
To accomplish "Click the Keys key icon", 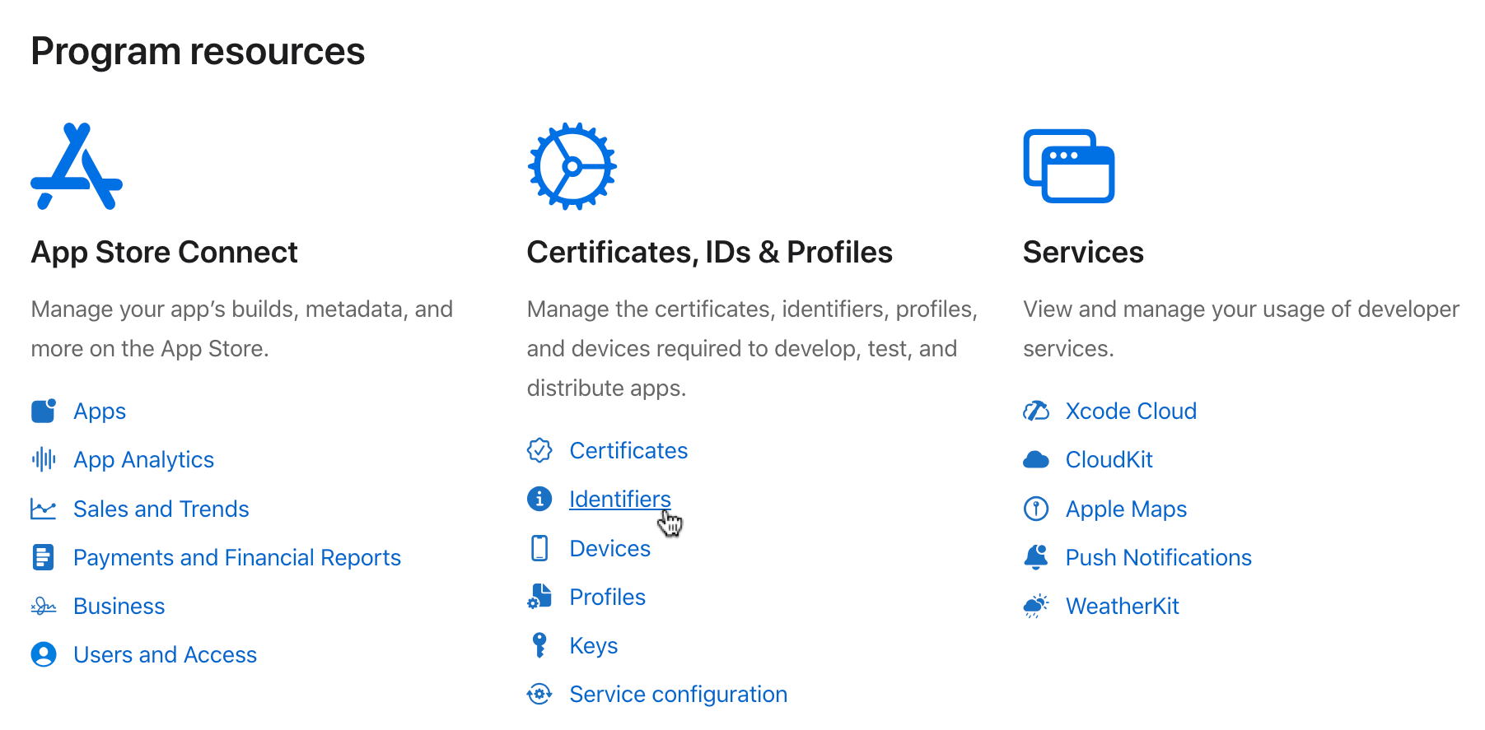I will coord(539,645).
